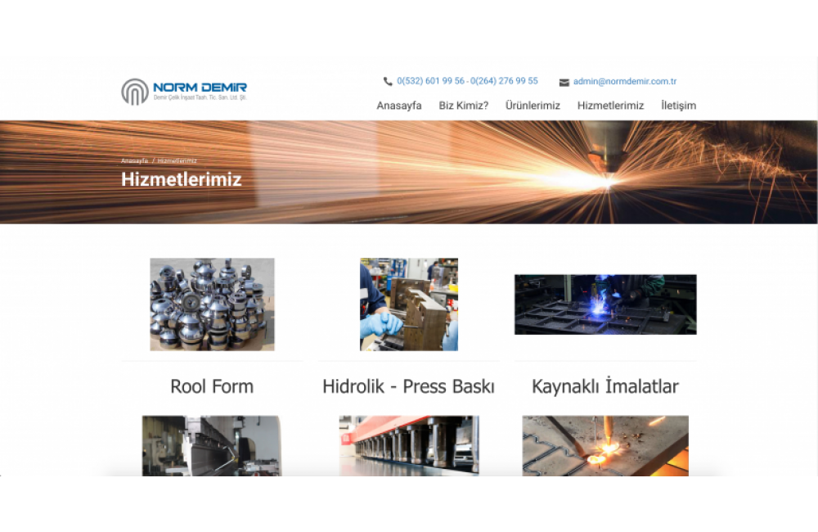Click the Norm Demir logo
This screenshot has width=818, height=532.
pyautogui.click(x=184, y=91)
